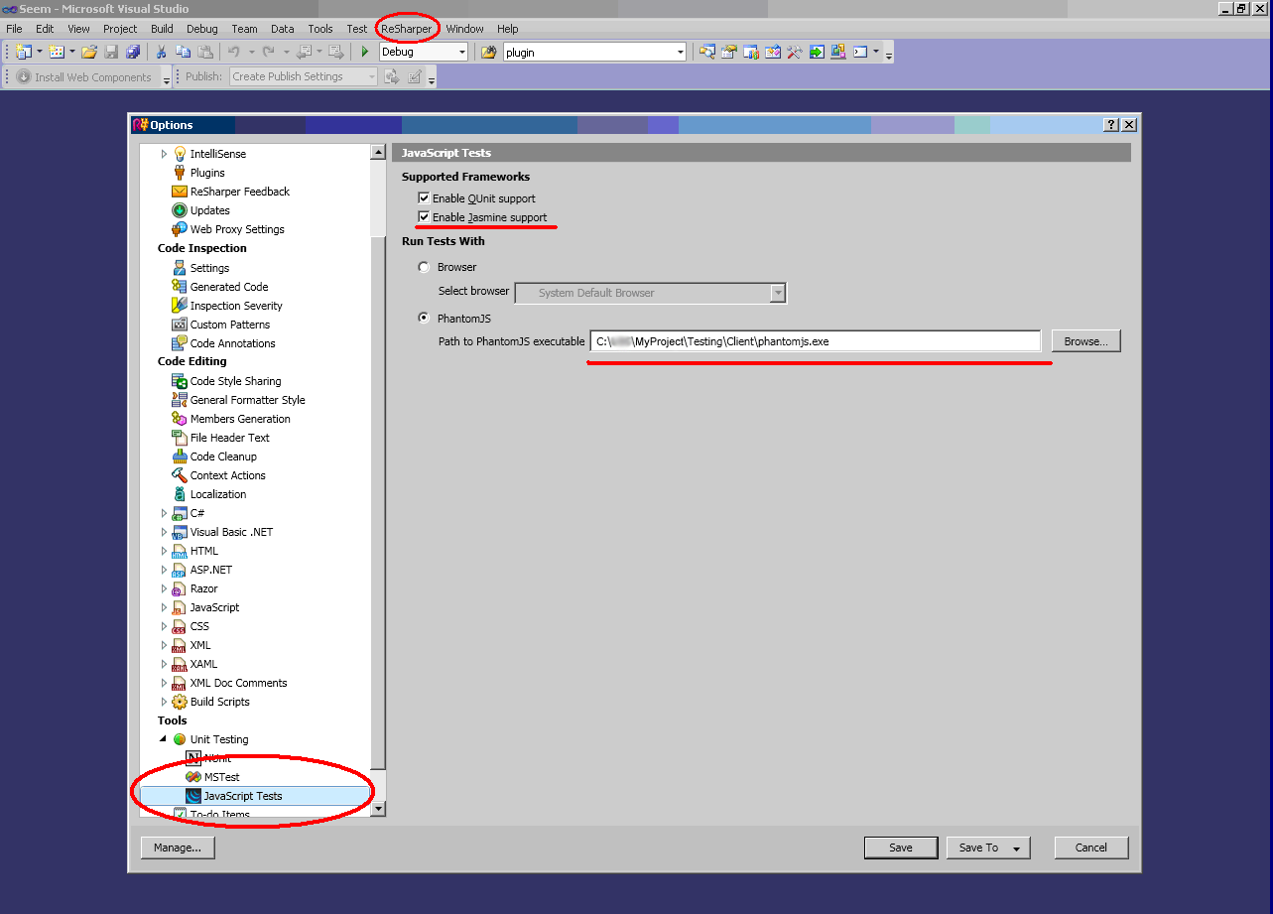This screenshot has height=914, width=1273.
Task: Click the New Project toolbar icon
Action: (24, 52)
